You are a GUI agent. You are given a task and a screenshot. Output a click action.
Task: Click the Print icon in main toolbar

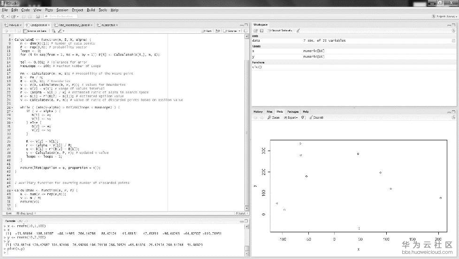(x=38, y=17)
